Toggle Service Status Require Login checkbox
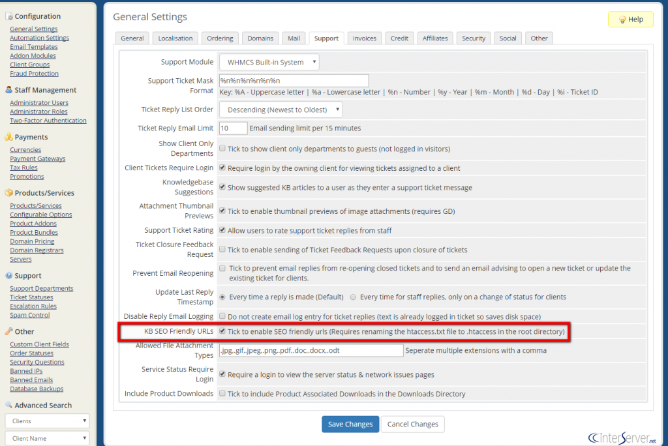Viewport: 668px width, 446px height. click(x=222, y=374)
